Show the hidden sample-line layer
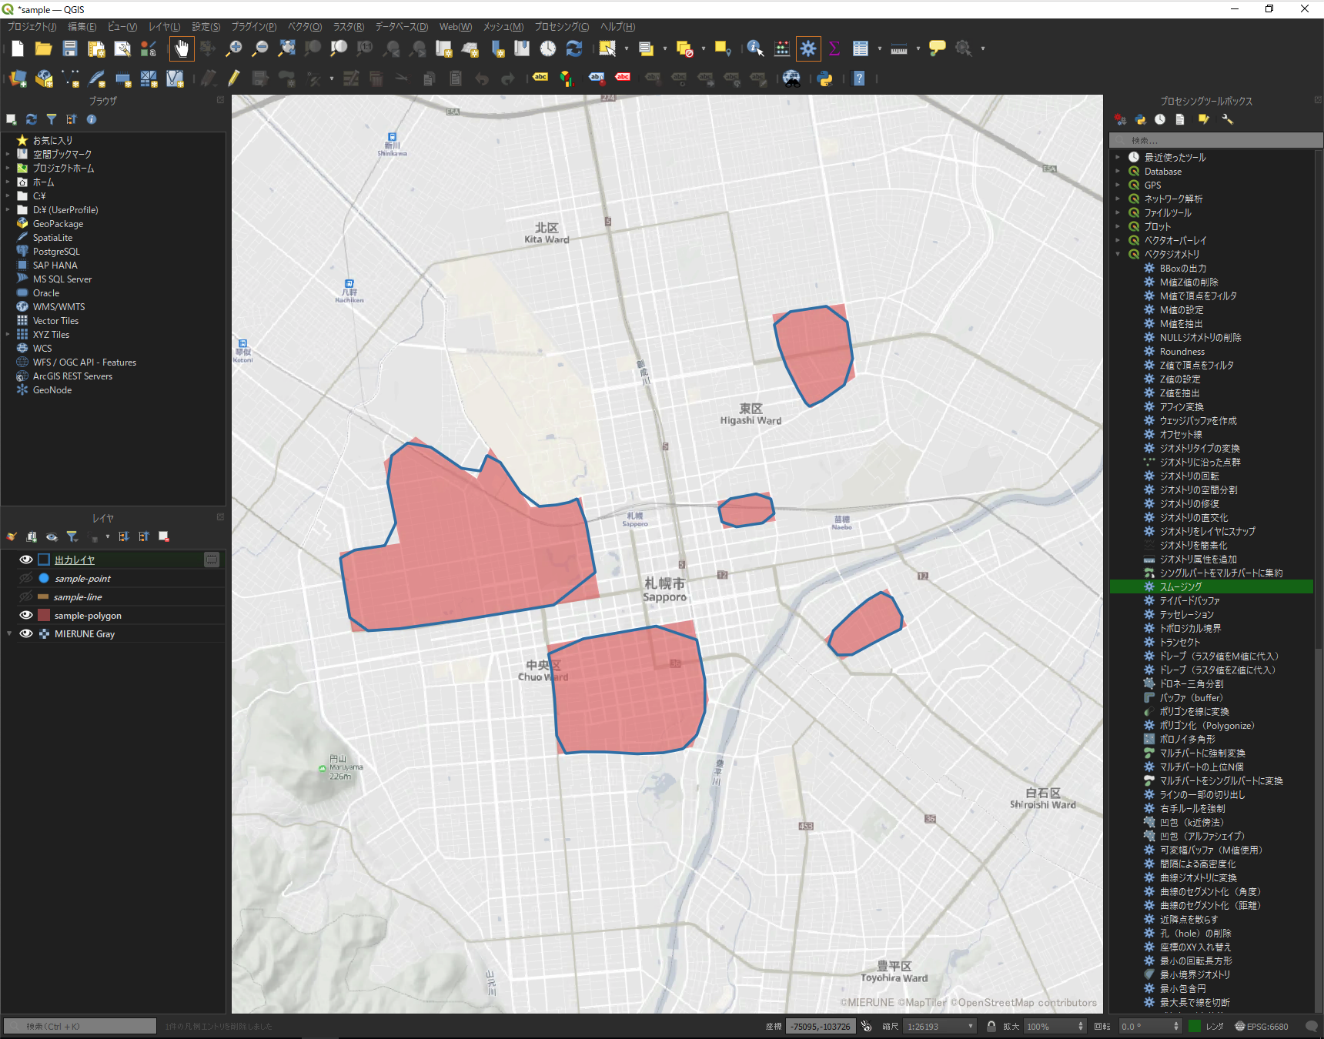 pos(25,596)
